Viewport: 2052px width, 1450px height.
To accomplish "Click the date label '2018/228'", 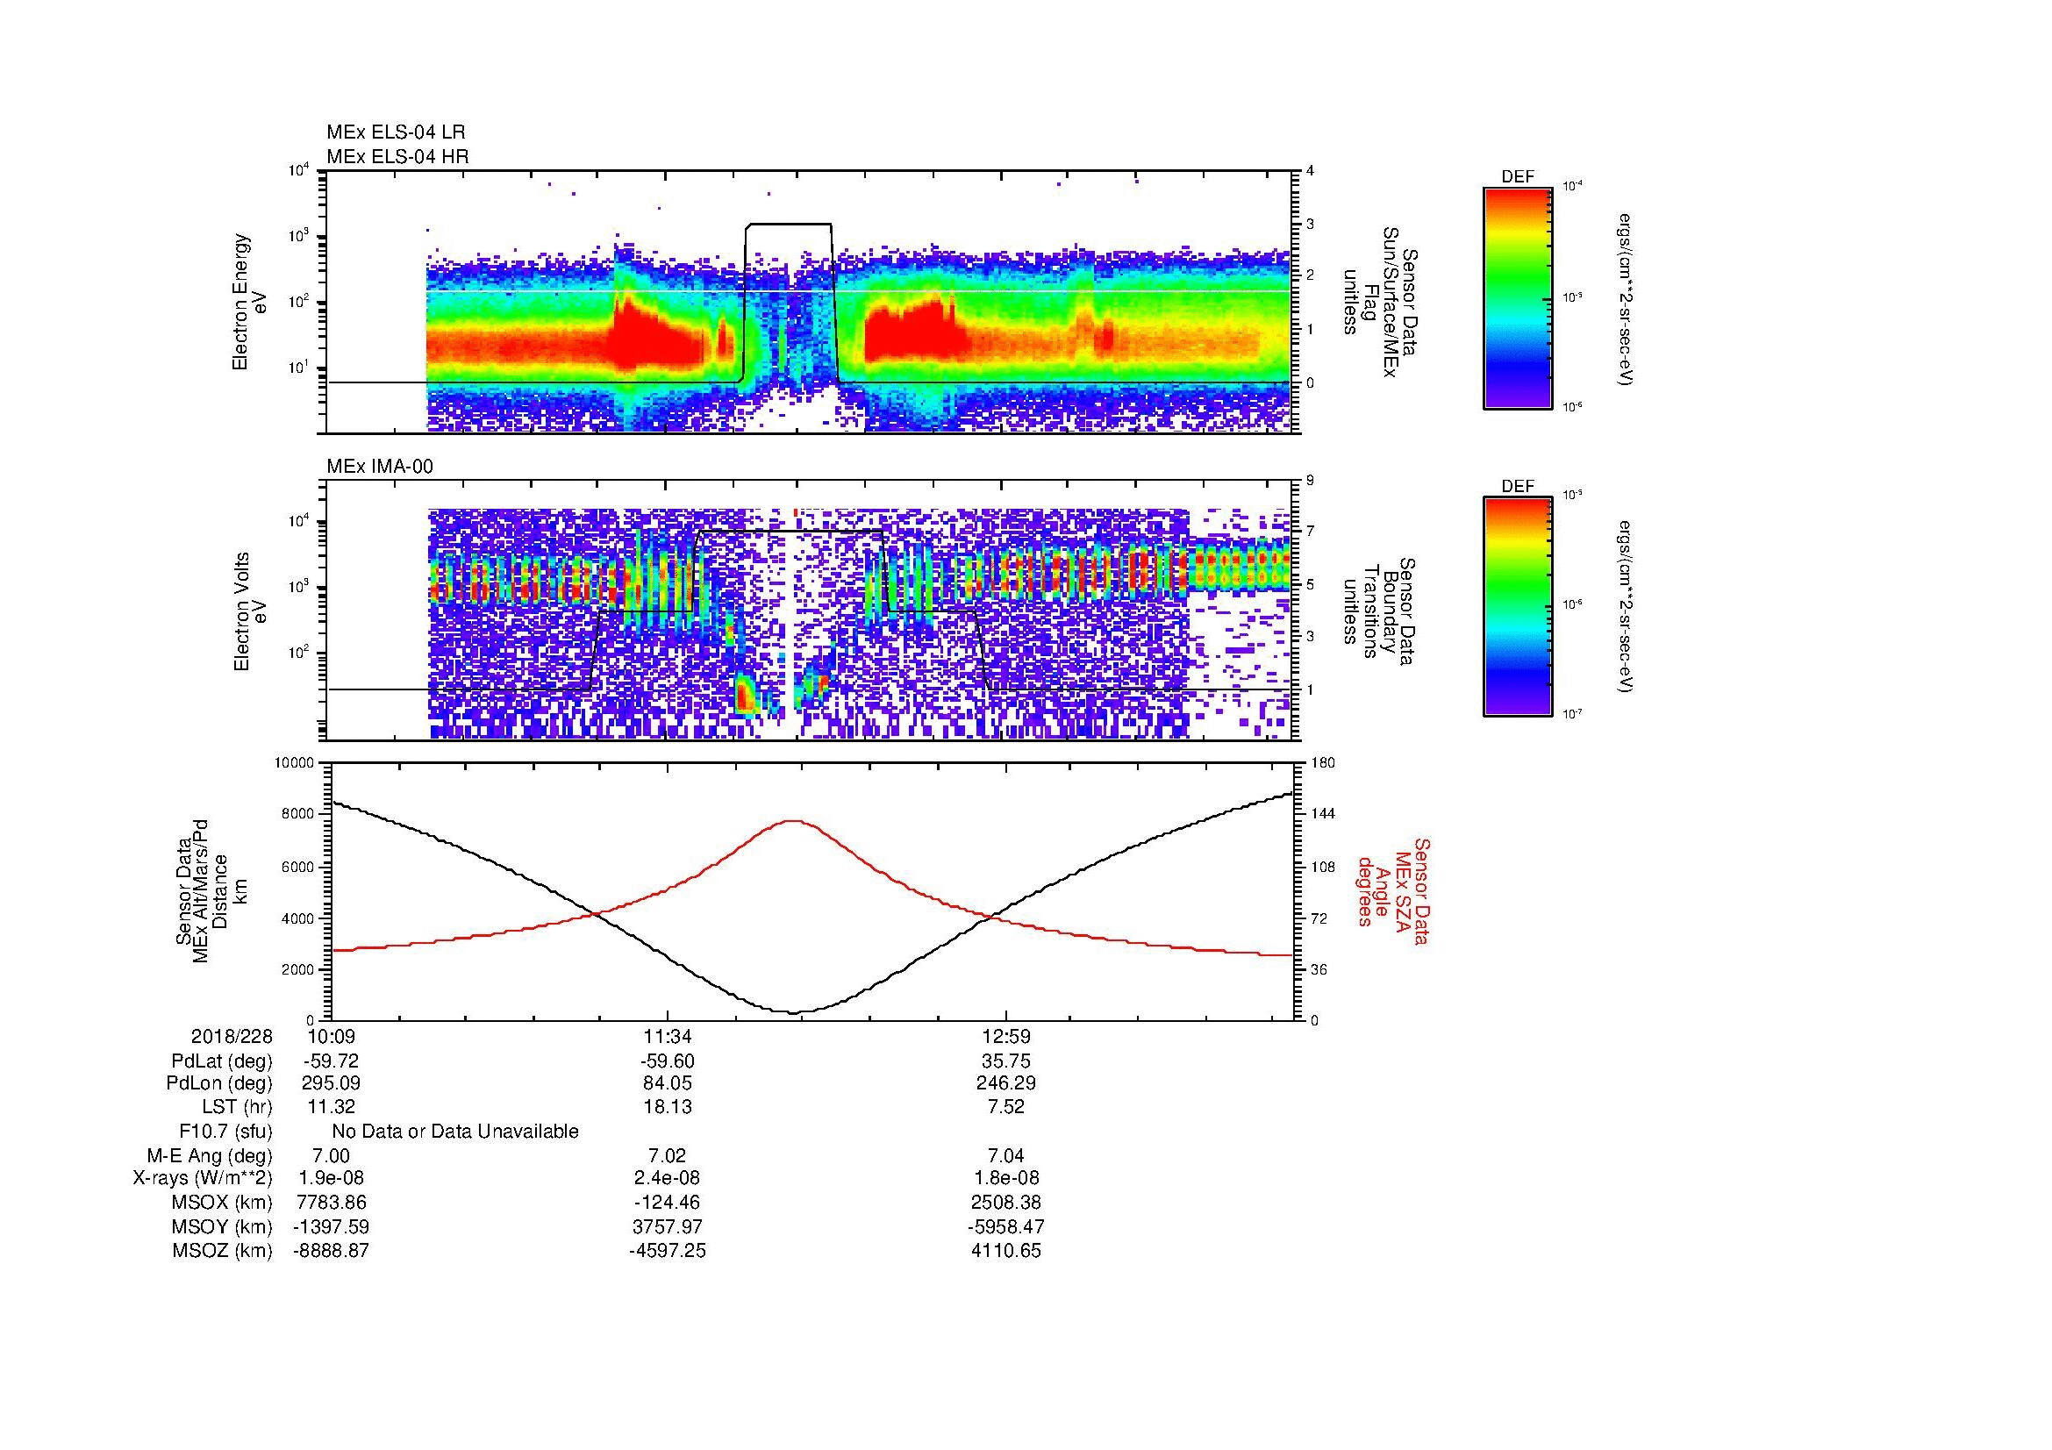I will pyautogui.click(x=232, y=1036).
